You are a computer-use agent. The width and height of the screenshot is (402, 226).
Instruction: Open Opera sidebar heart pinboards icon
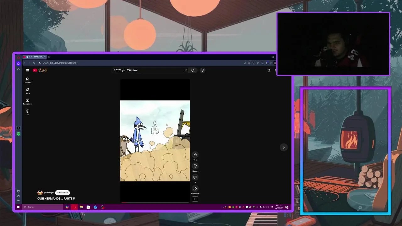(18, 191)
